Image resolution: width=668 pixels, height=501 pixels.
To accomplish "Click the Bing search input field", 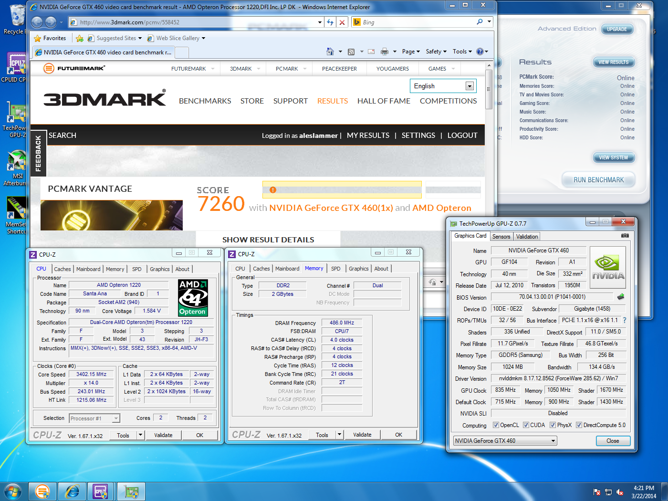I will coord(417,22).
